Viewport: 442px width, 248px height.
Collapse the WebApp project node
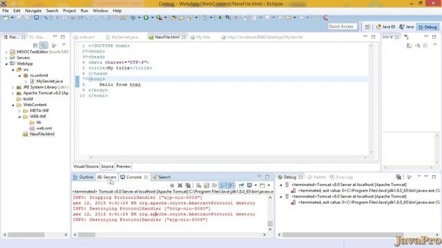[x=6, y=64]
